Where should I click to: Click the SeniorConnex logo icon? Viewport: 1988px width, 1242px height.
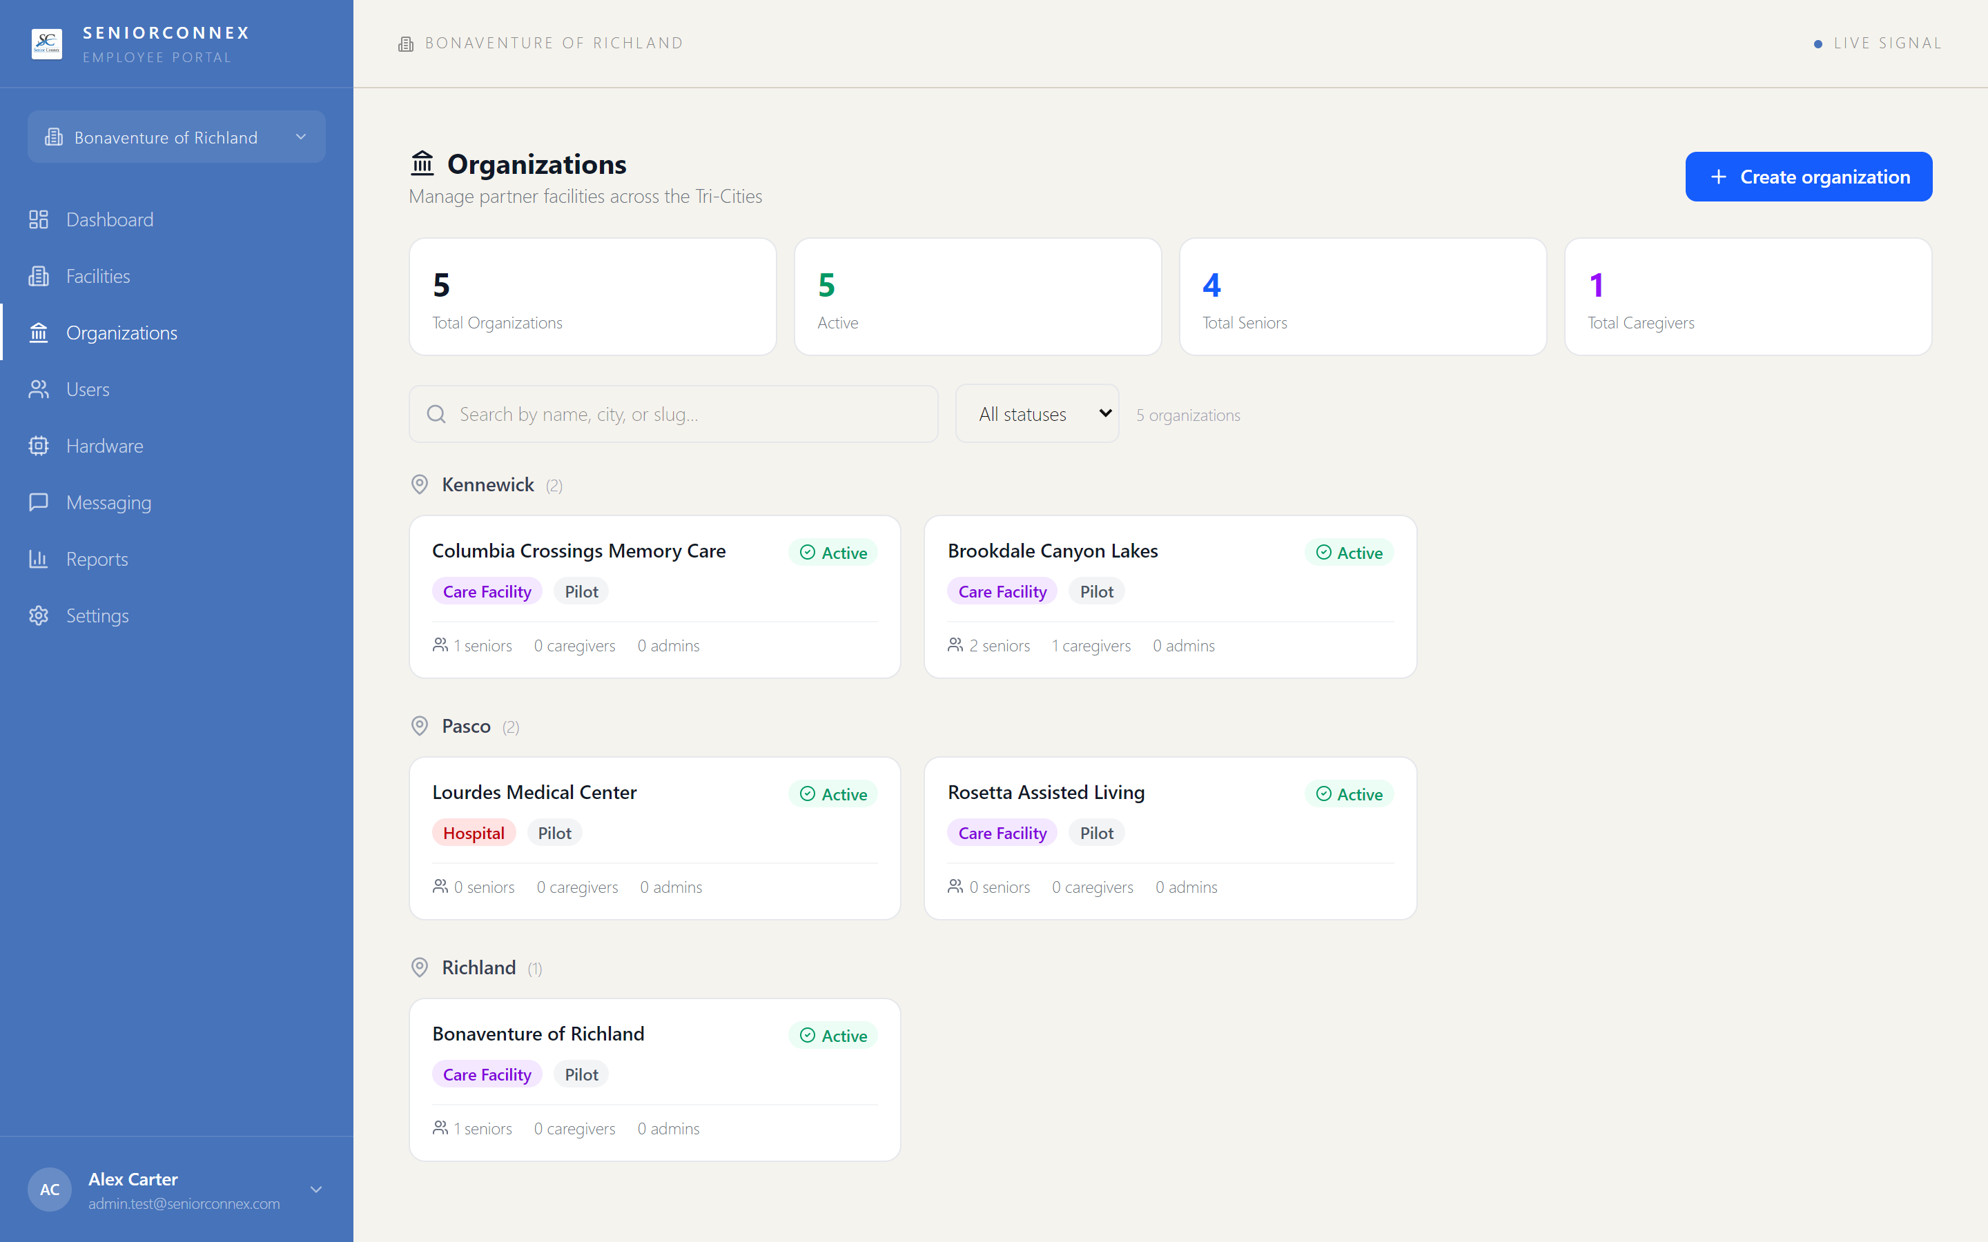47,43
